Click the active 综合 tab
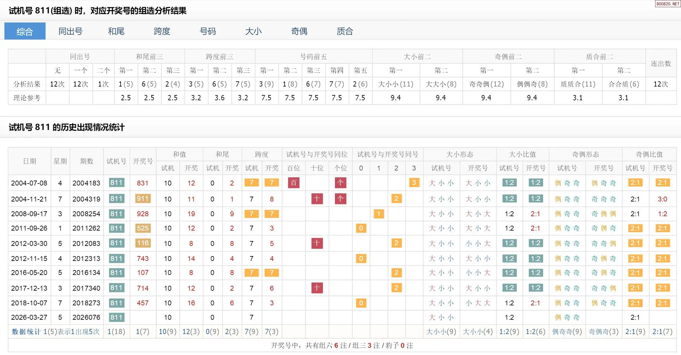Screen dimensions: 681x355 click(x=25, y=31)
